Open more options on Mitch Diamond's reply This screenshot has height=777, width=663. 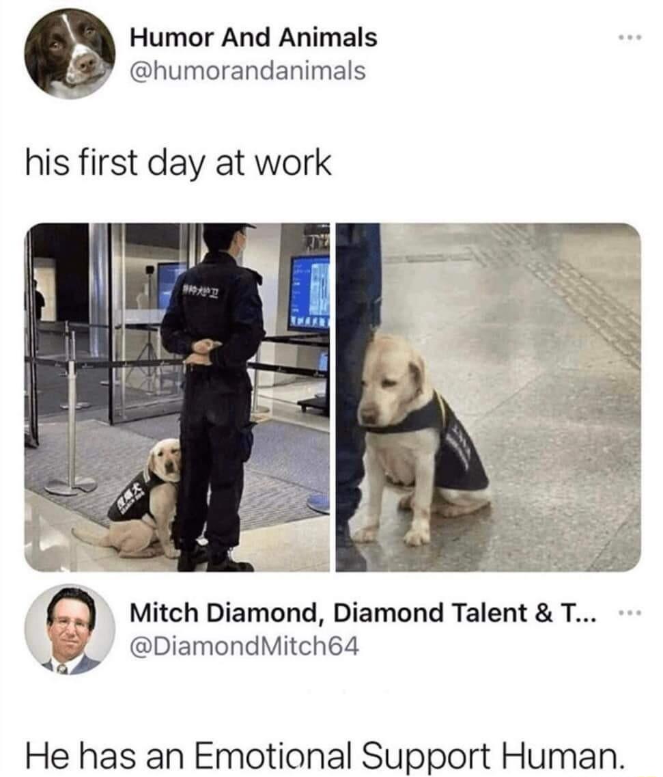pyautogui.click(x=630, y=614)
